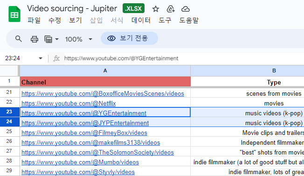The image size is (304, 176).
Task: Select row 29 header
Action: 9,171
